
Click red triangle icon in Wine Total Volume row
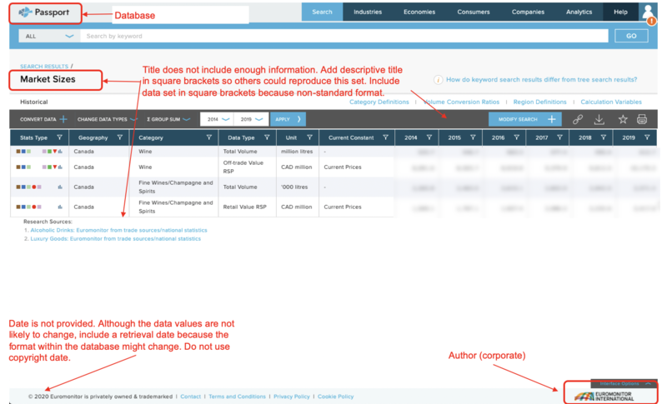pyautogui.click(x=55, y=152)
